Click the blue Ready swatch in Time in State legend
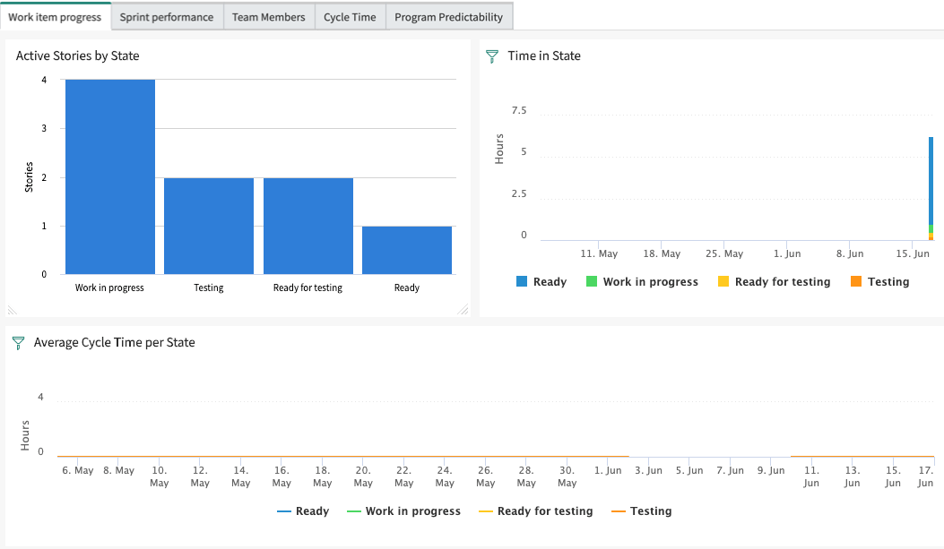The image size is (944, 549). (x=522, y=281)
